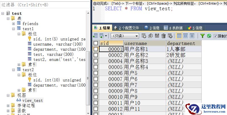Click the department column header
Image resolution: width=227 pixels, height=115 pixels.
pyautogui.click(x=184, y=43)
